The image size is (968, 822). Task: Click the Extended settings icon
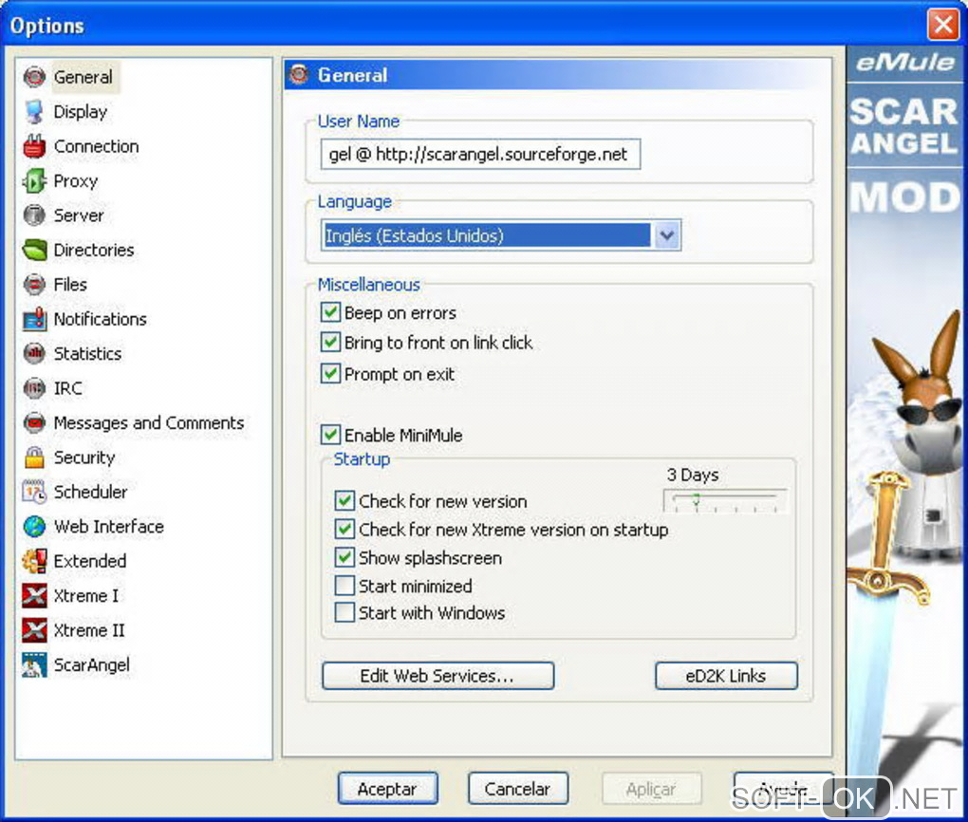[x=34, y=561]
